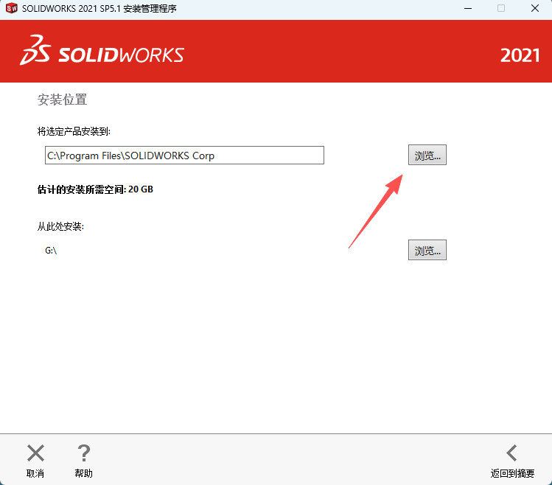Close the installation manager window

coord(535,8)
